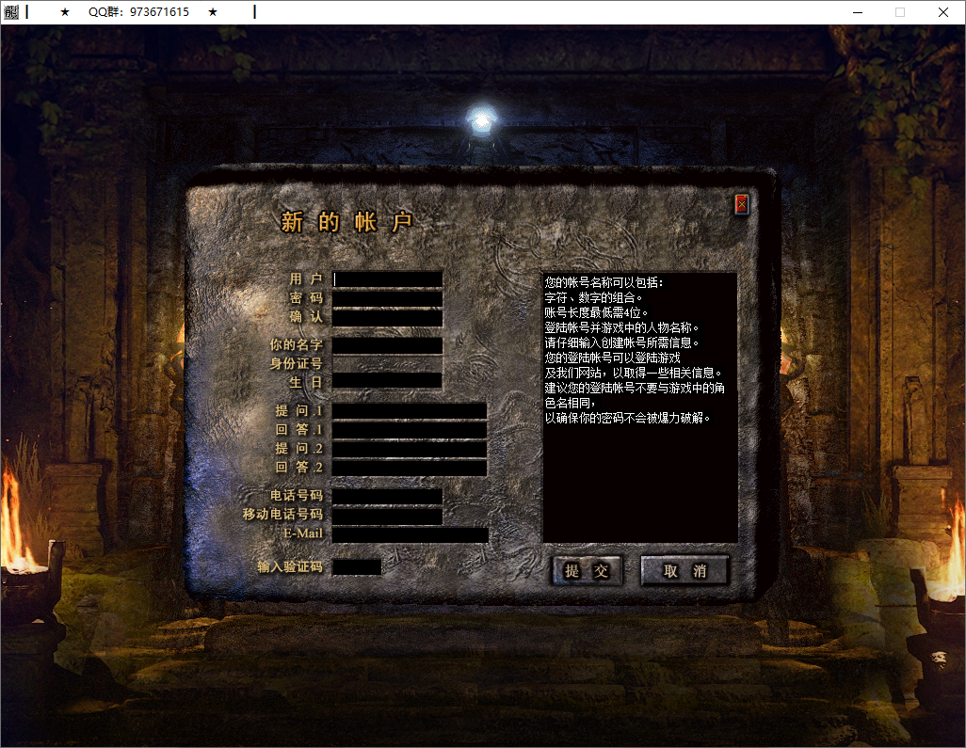Screen dimensions: 966x748
Task: Click the 你的名字 name input field
Action: (388, 345)
